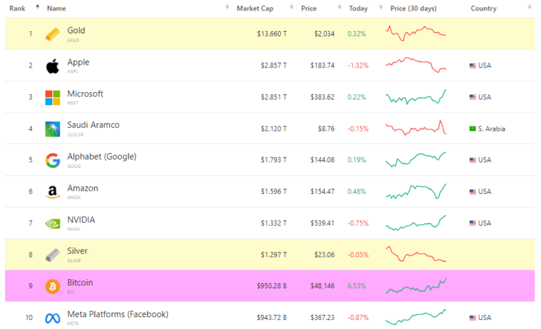
Task: Sort table by Rank column
Action: [x=18, y=8]
